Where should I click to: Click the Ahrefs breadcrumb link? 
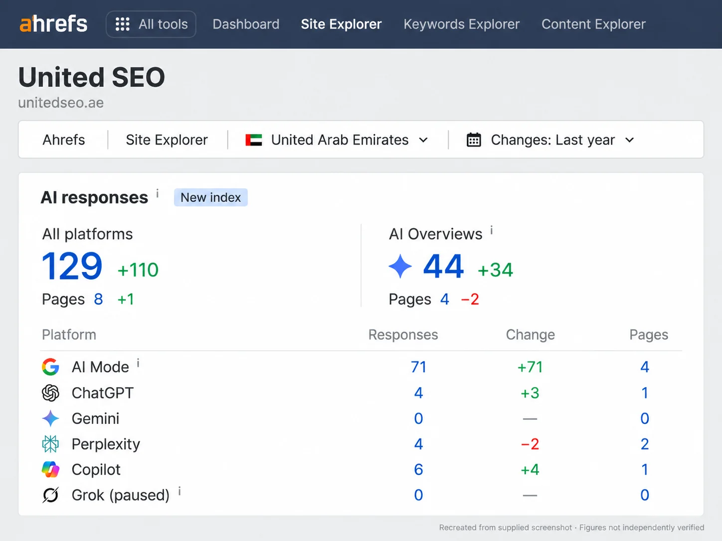tap(64, 140)
